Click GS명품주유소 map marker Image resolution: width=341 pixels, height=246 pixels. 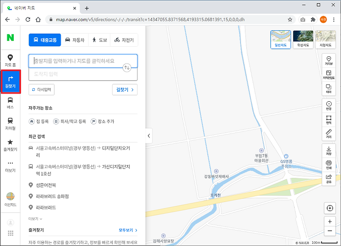(286, 156)
